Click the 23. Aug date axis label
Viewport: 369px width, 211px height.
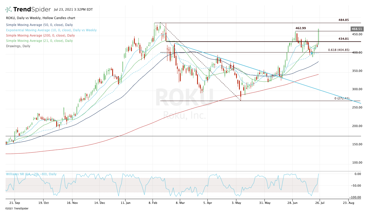click(349, 203)
